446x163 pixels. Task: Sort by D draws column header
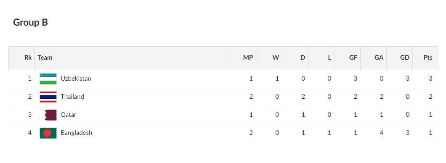(303, 58)
